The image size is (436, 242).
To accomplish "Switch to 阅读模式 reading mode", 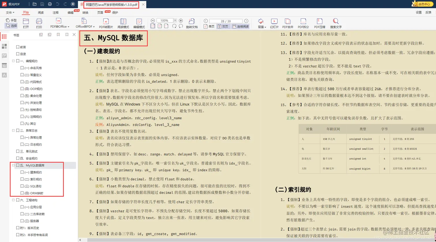I will [123, 23].
